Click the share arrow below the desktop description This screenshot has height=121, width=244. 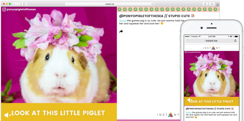click(121, 31)
